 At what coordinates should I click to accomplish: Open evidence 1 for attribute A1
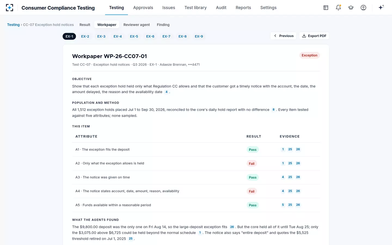(x=283, y=149)
